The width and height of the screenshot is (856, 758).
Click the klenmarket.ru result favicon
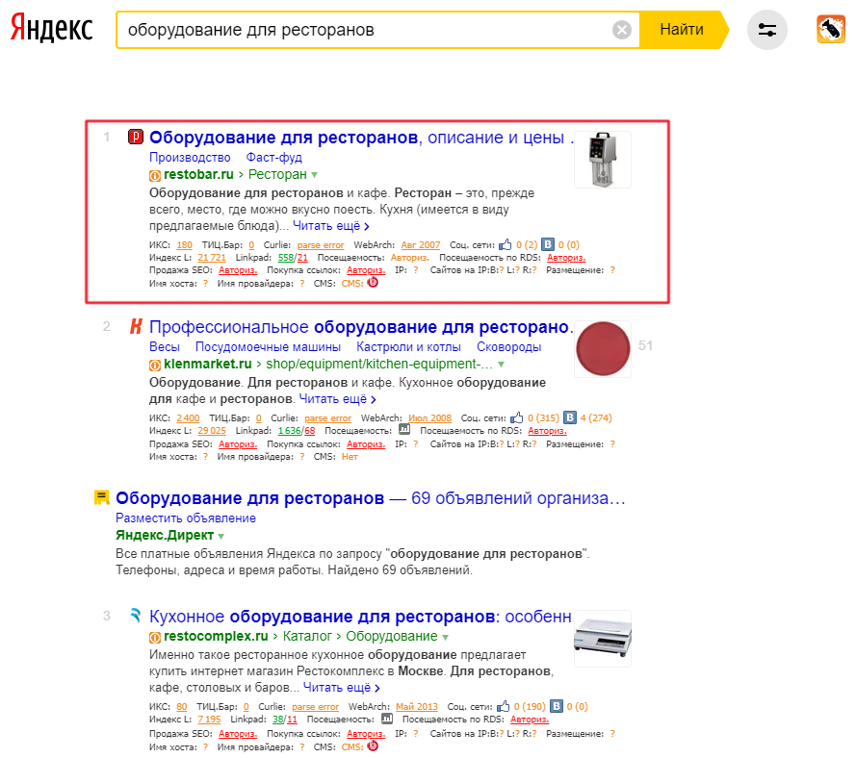pos(138,325)
